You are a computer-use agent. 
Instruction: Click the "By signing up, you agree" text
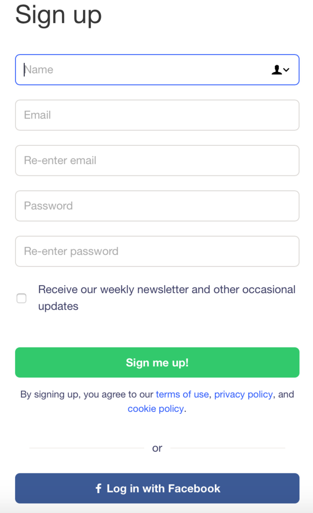click(85, 394)
